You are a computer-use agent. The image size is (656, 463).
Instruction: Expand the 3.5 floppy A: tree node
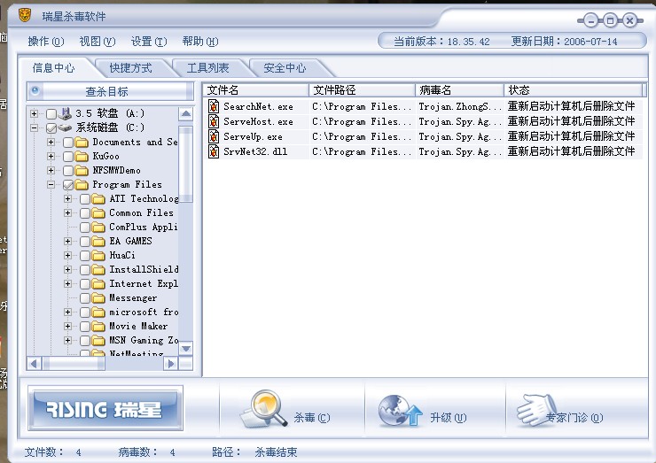click(35, 113)
